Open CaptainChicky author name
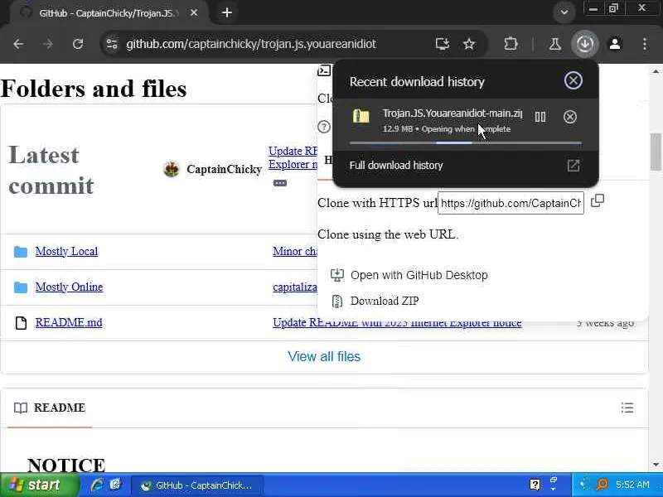 pyautogui.click(x=224, y=169)
